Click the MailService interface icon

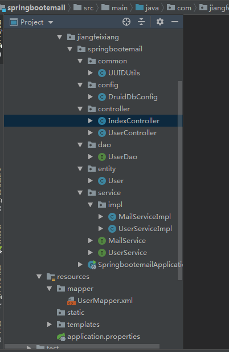pyautogui.click(x=102, y=241)
